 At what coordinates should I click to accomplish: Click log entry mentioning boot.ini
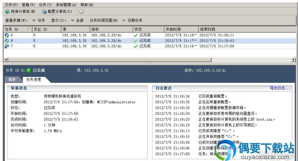pos(237,119)
